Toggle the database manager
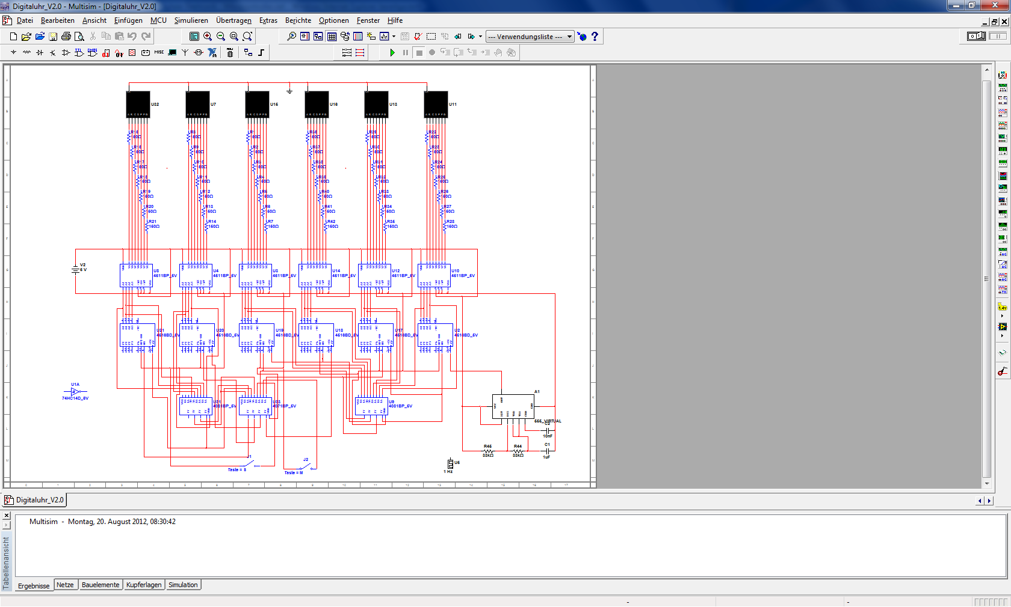This screenshot has width=1011, height=607. pos(345,37)
